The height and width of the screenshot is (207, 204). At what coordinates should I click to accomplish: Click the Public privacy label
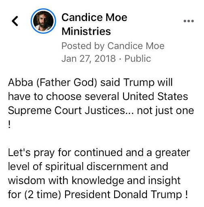138,59
